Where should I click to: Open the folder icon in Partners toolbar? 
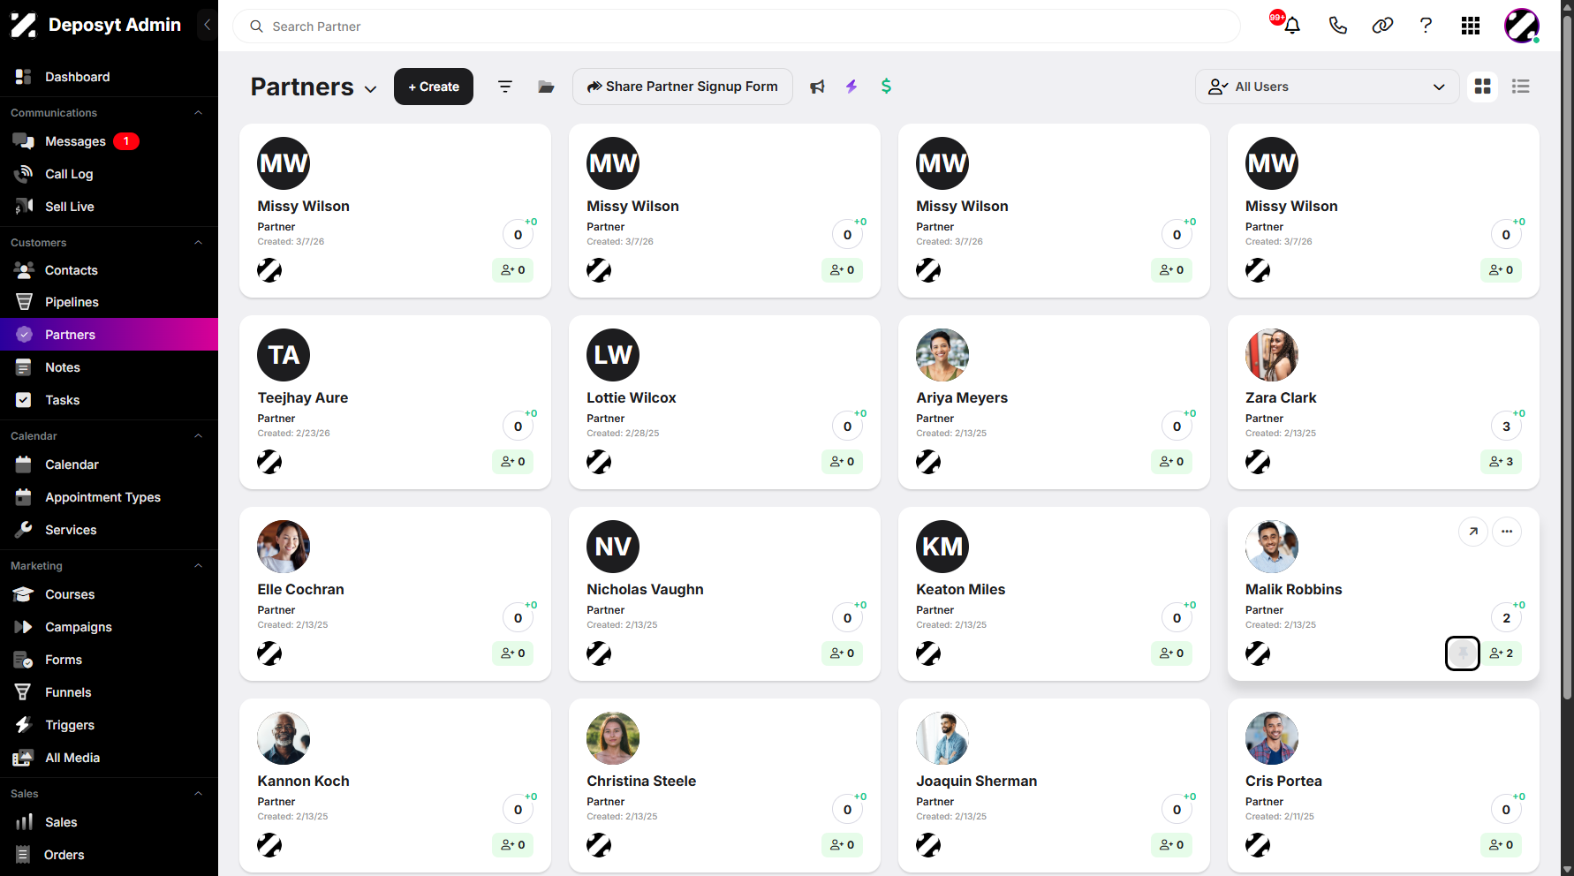[546, 87]
